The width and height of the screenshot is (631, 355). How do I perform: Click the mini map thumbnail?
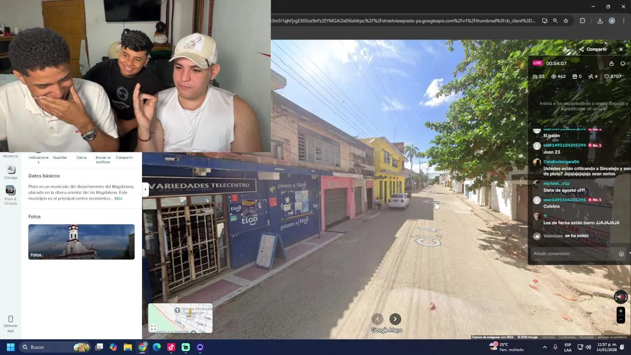pos(181,319)
